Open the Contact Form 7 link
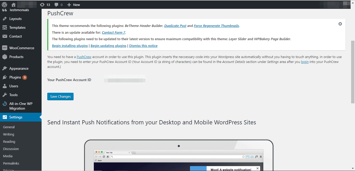 114,32
